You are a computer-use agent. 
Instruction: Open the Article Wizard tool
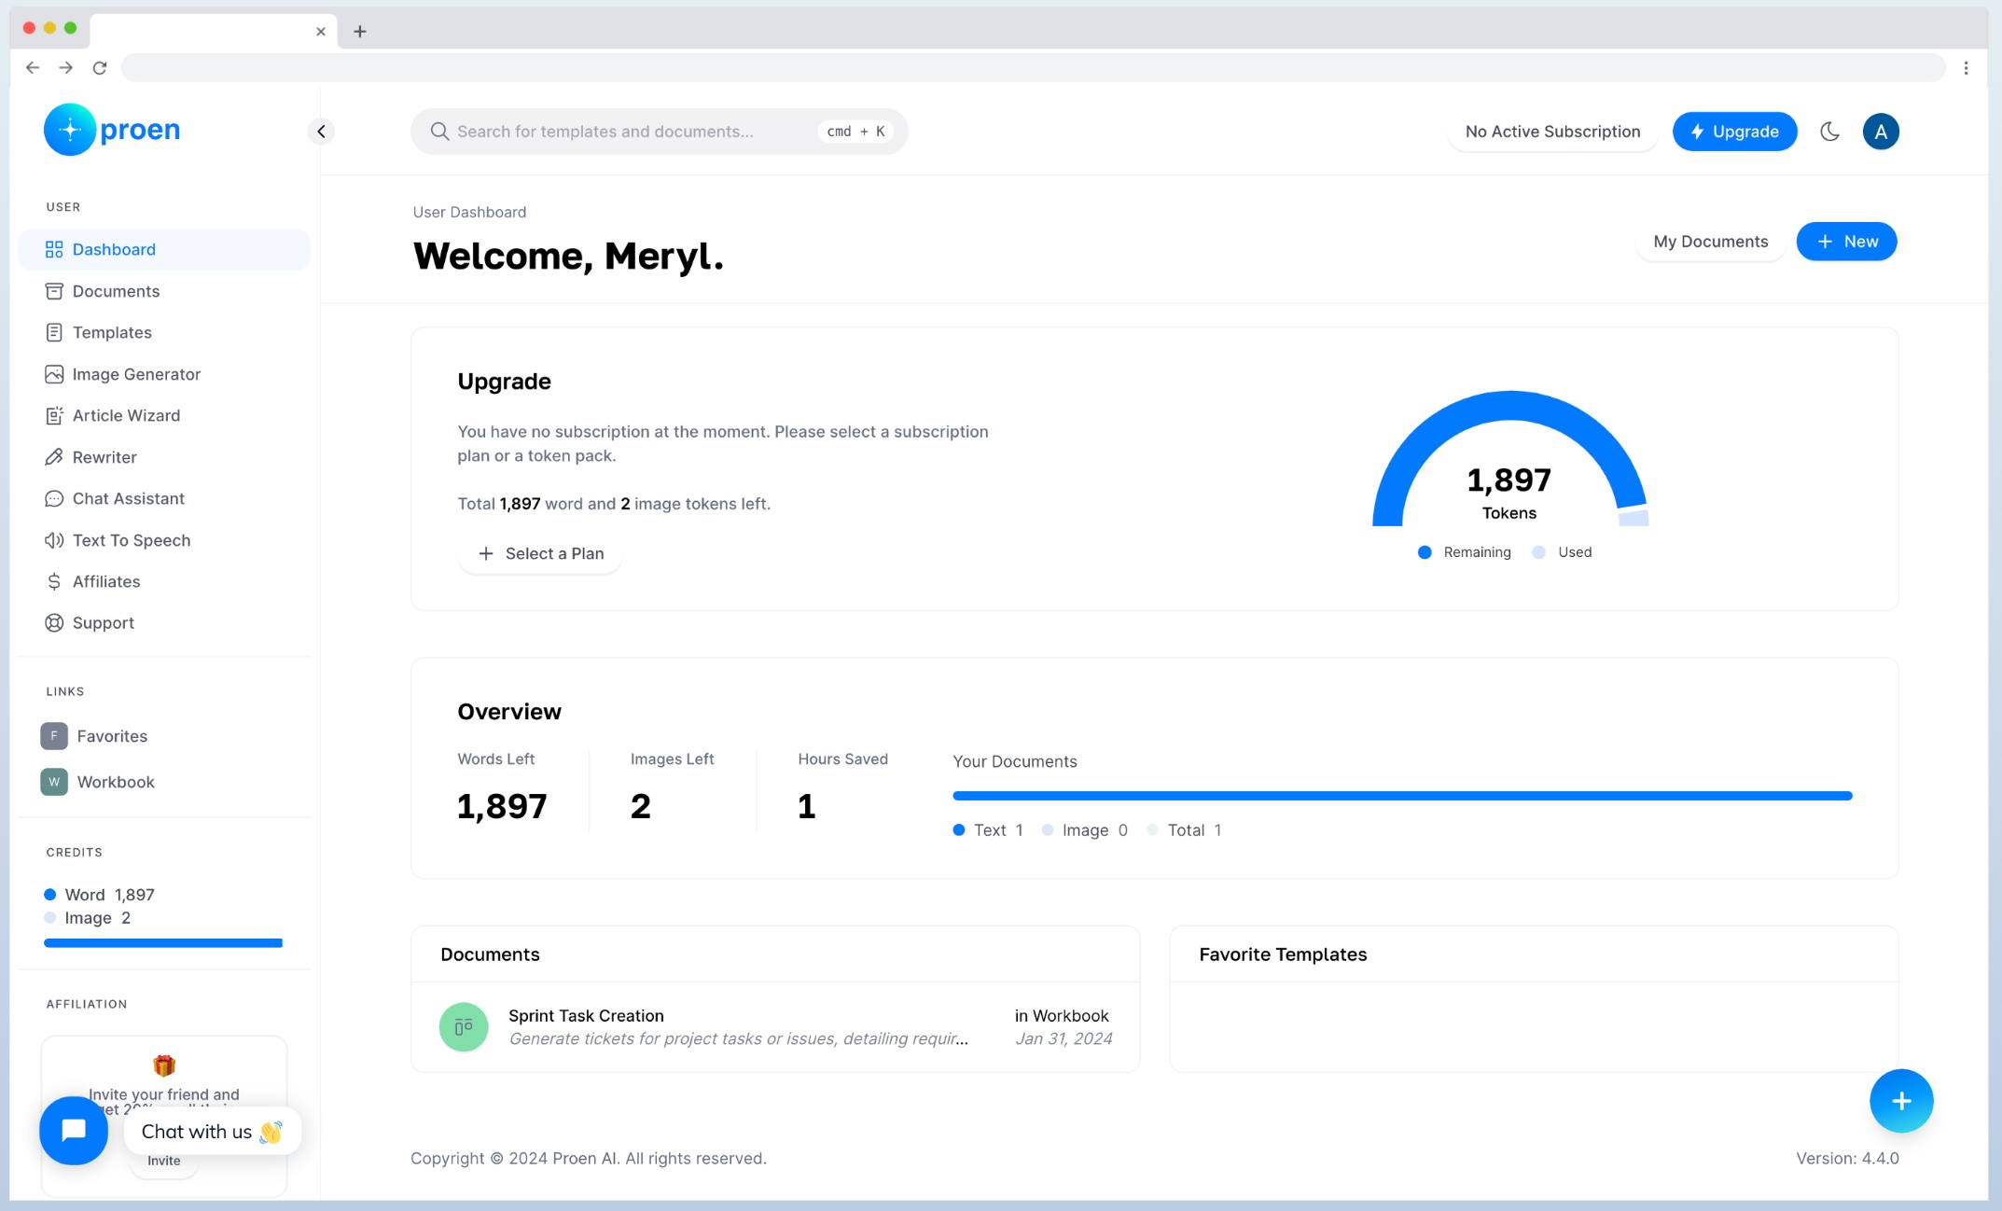126,414
